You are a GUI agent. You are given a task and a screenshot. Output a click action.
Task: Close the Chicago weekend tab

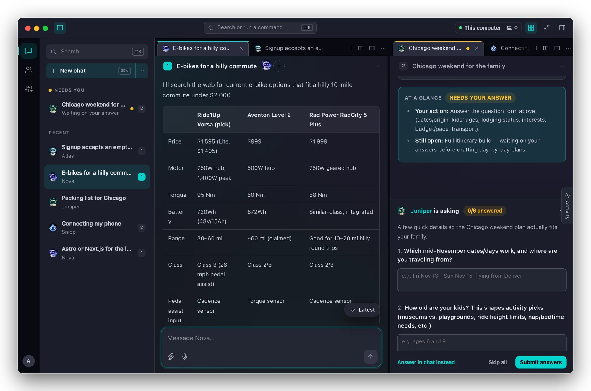point(477,48)
